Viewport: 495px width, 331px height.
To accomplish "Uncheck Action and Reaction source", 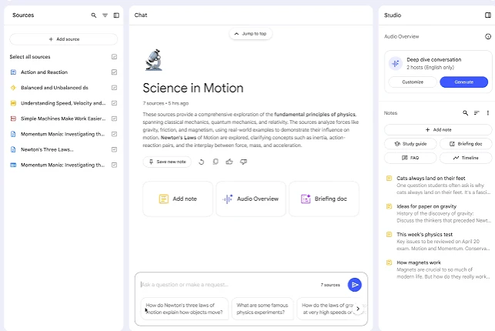I will point(114,72).
